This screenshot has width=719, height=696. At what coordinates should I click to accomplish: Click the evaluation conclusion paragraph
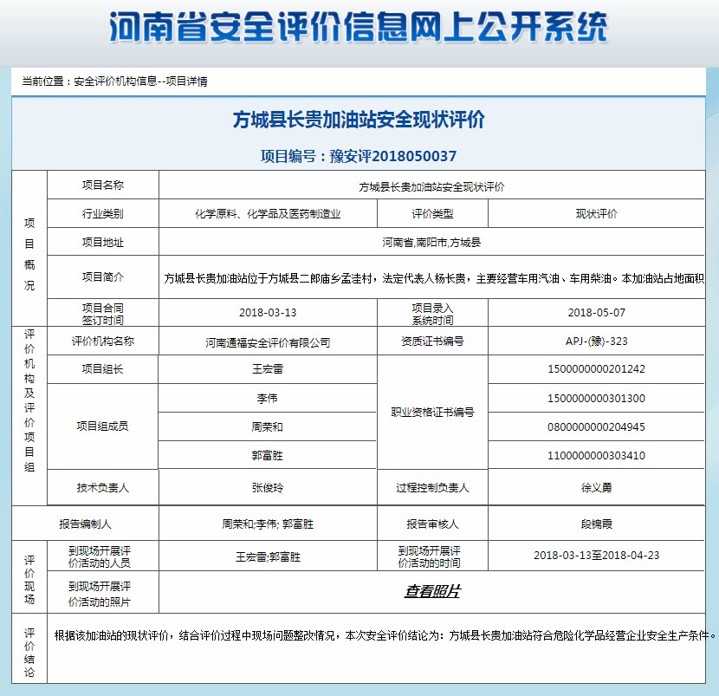(x=385, y=635)
